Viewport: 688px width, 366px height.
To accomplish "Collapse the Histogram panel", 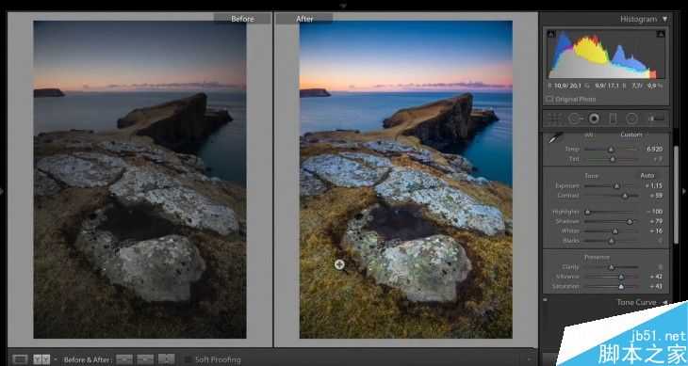I will (x=665, y=19).
